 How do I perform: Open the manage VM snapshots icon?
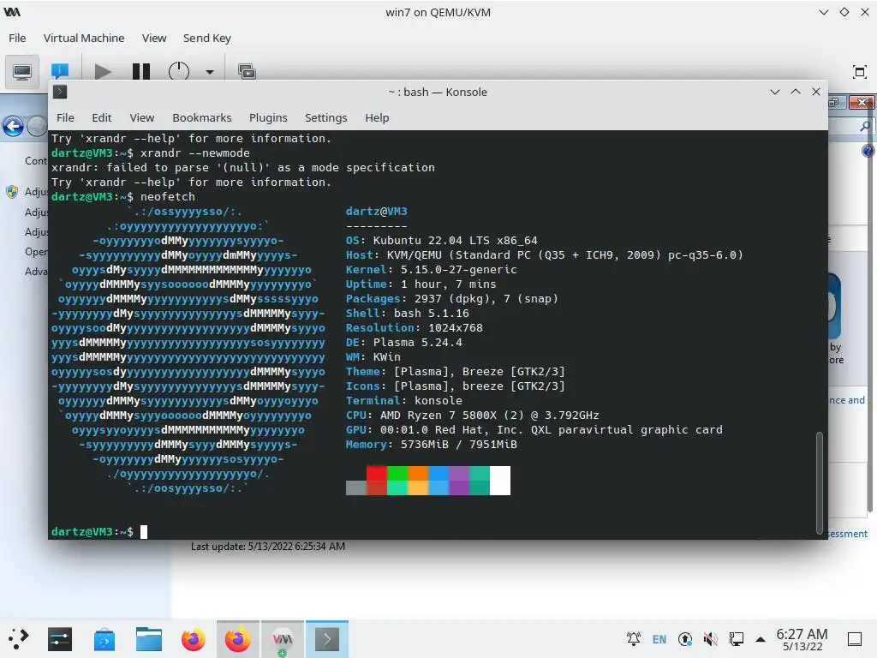[247, 72]
